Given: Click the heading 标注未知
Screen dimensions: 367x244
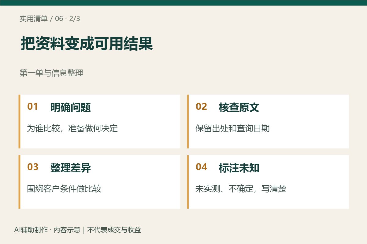Looking at the screenshot, I should (x=239, y=168).
